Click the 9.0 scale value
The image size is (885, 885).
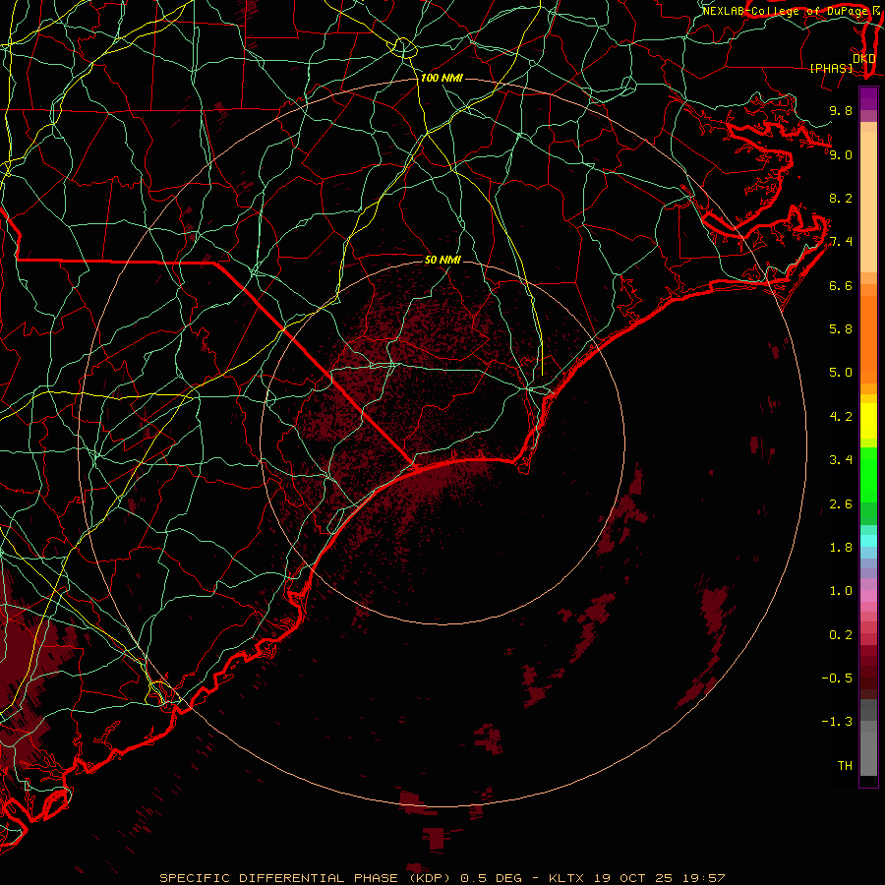pos(841,154)
